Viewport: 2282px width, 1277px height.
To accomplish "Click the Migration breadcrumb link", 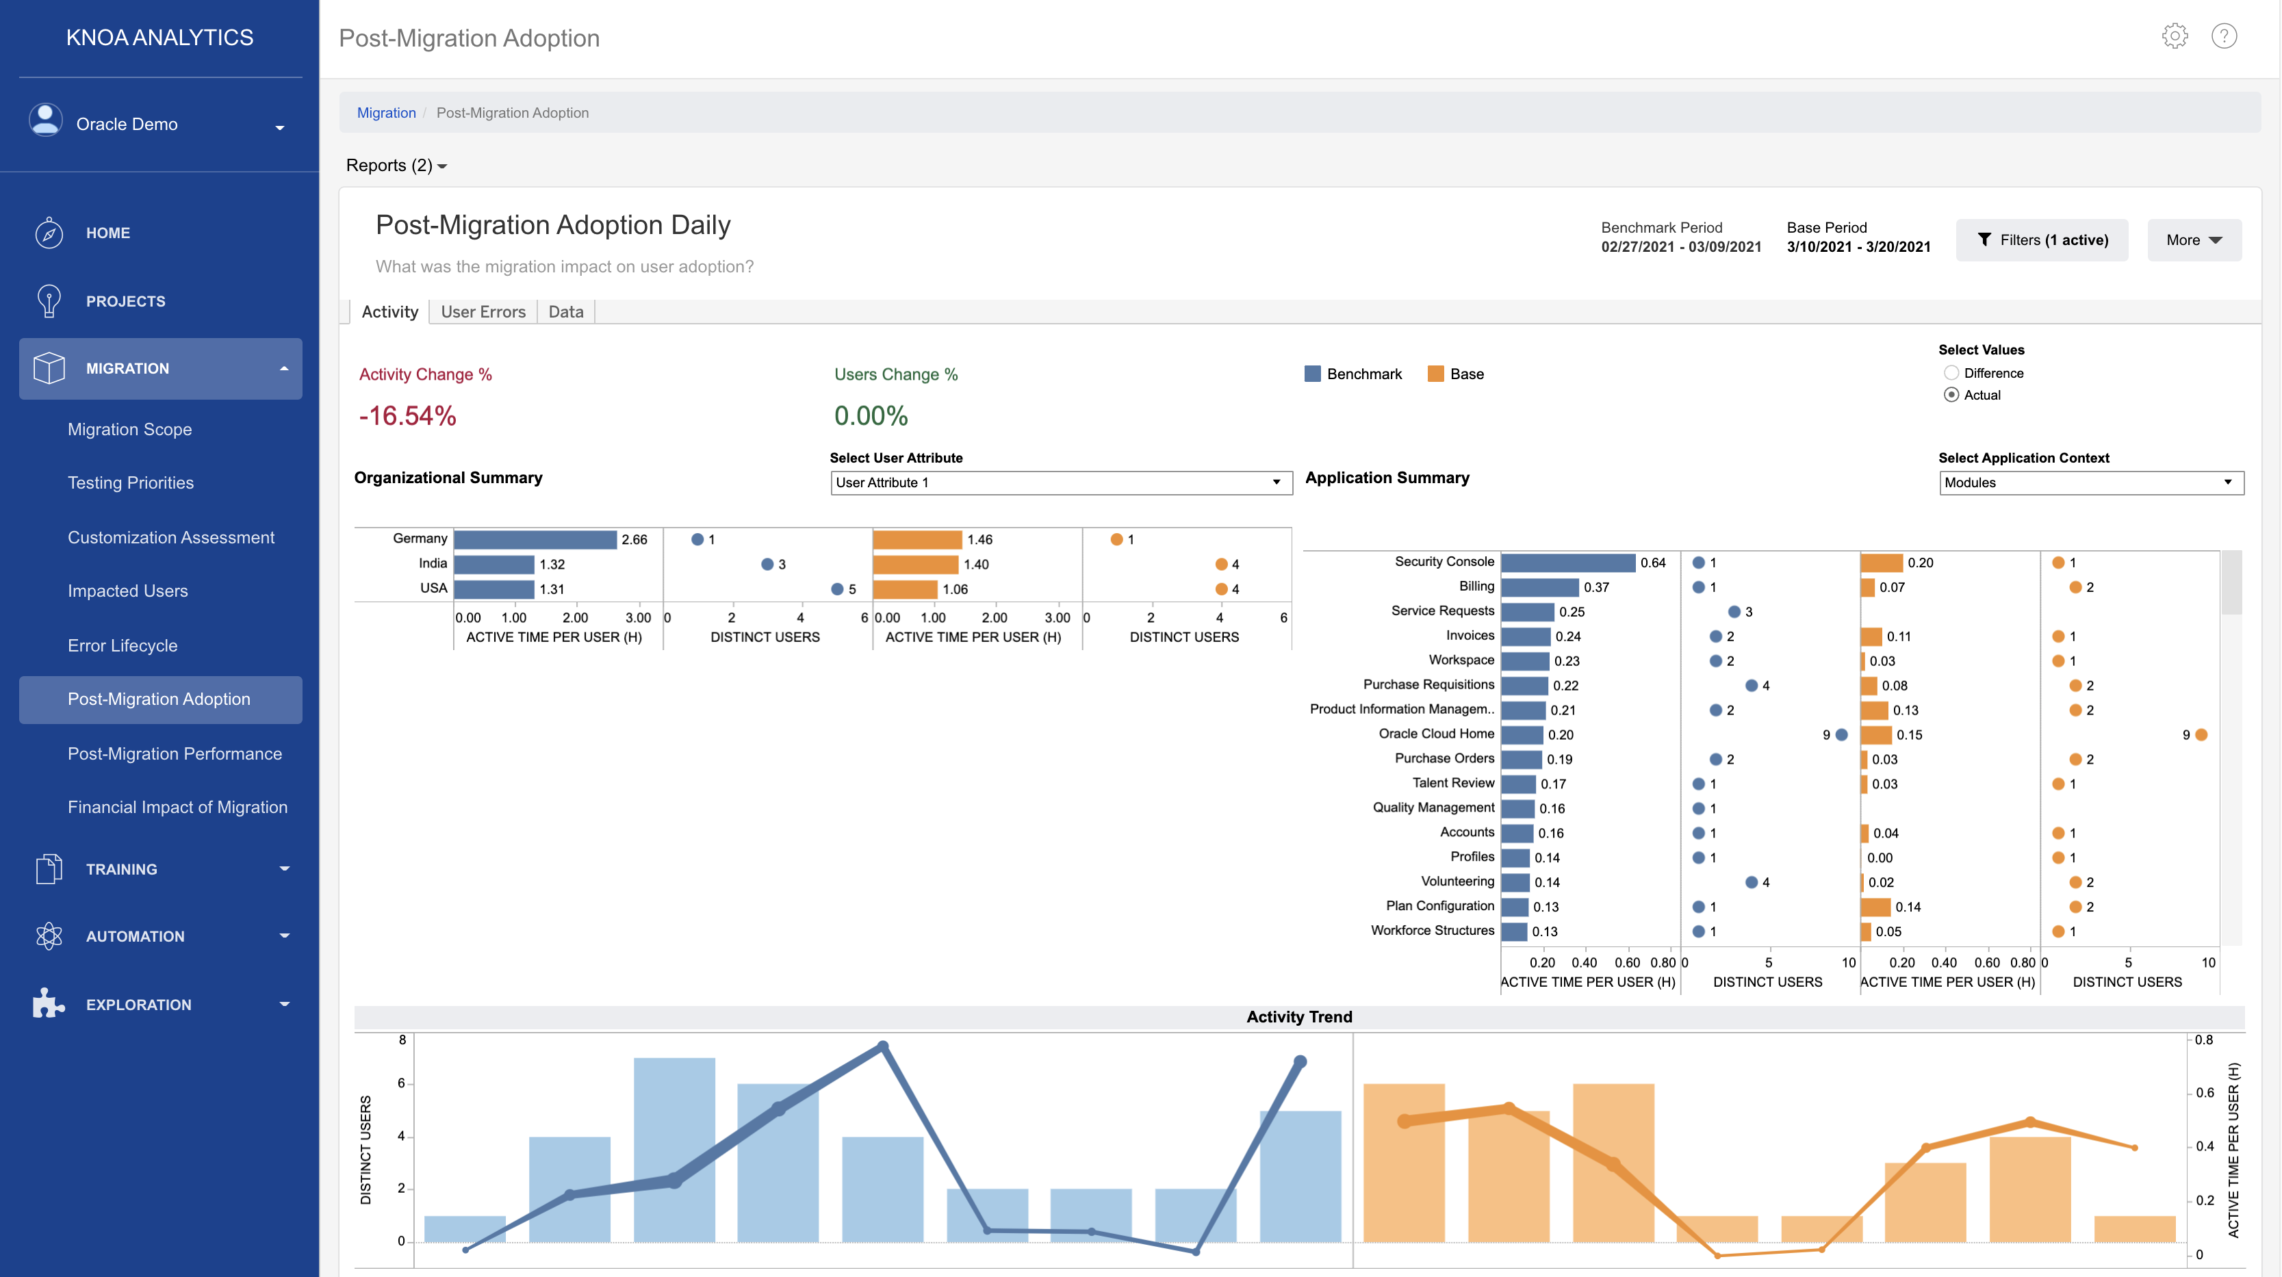I will [x=386, y=112].
